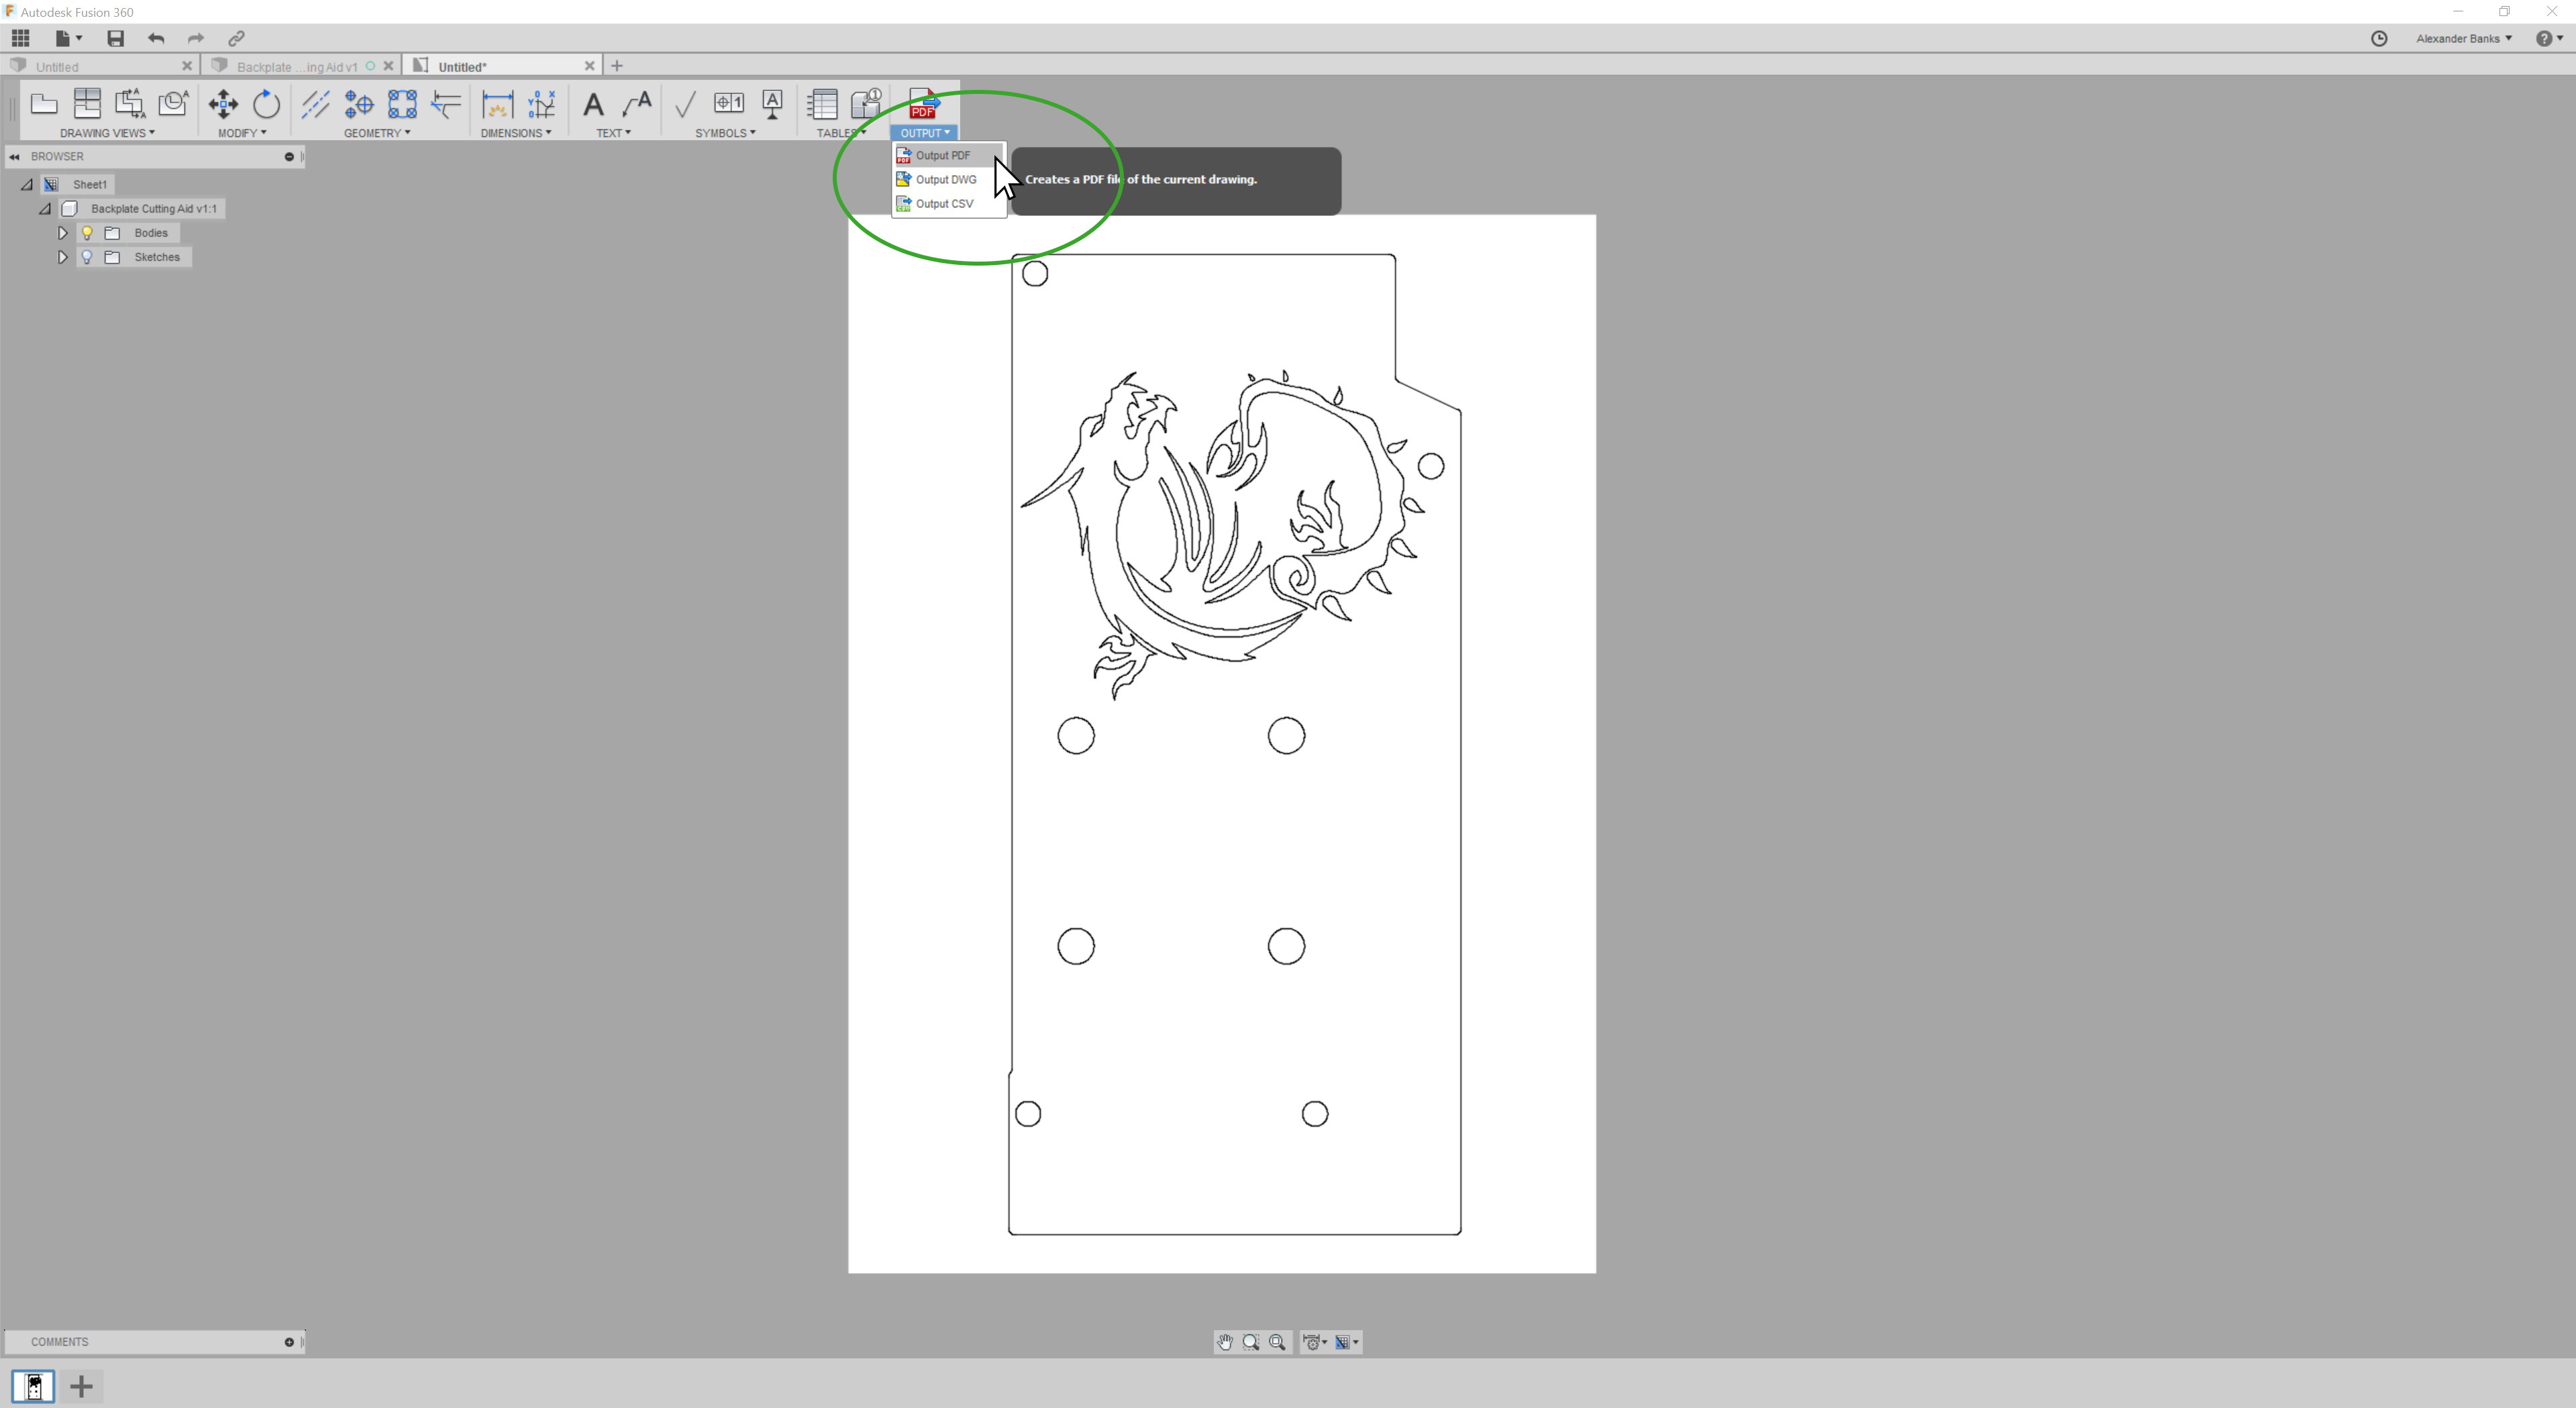Image resolution: width=2576 pixels, height=1408 pixels.
Task: Select the Surface Texture symbol tool
Action: [x=685, y=104]
